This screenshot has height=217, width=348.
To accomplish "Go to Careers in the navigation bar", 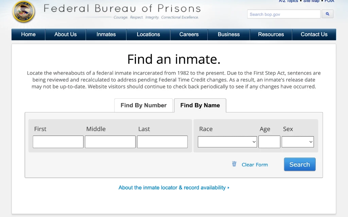I will tap(189, 35).
